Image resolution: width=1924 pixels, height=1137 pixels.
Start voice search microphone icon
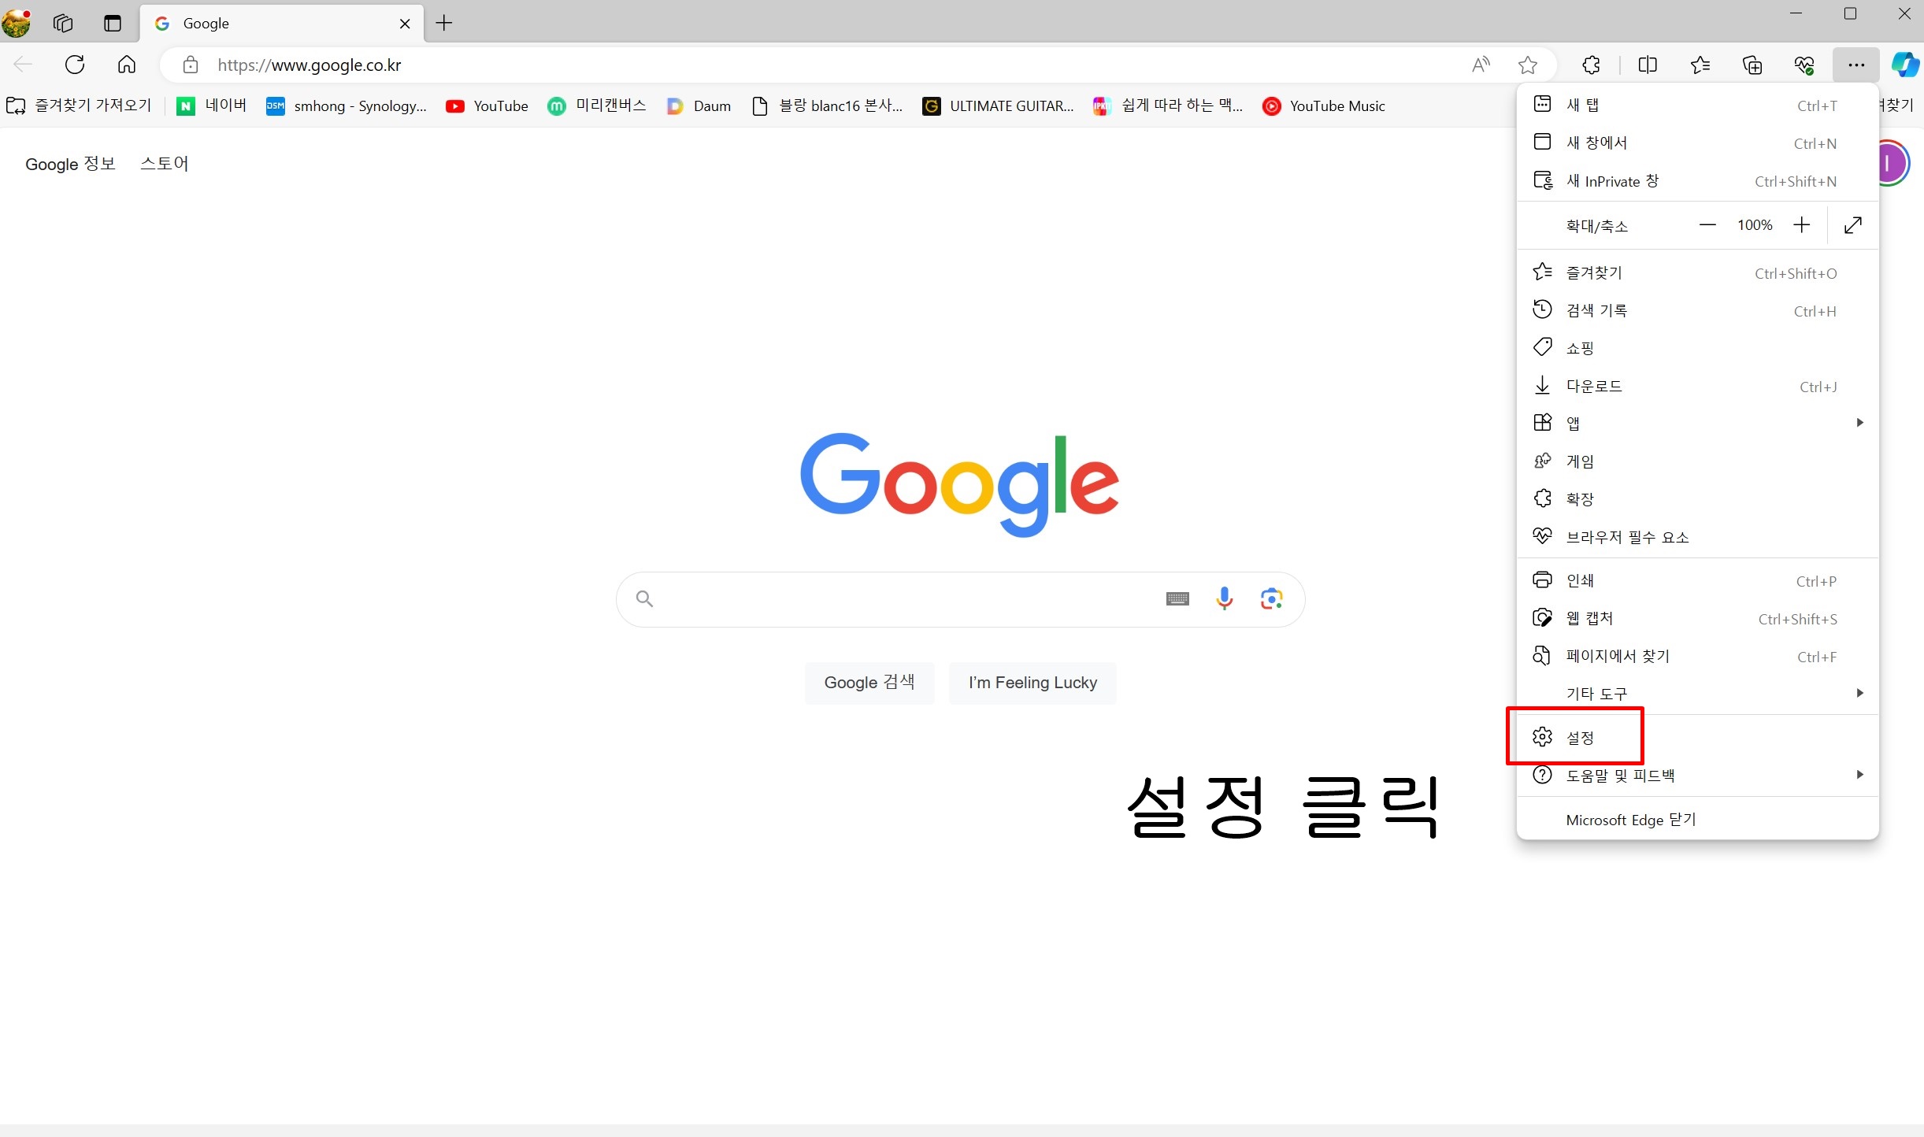tap(1224, 599)
